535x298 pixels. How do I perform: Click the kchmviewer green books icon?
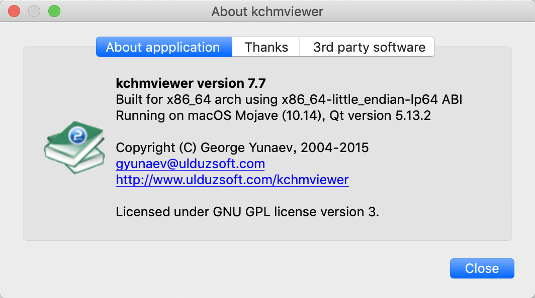click(75, 147)
